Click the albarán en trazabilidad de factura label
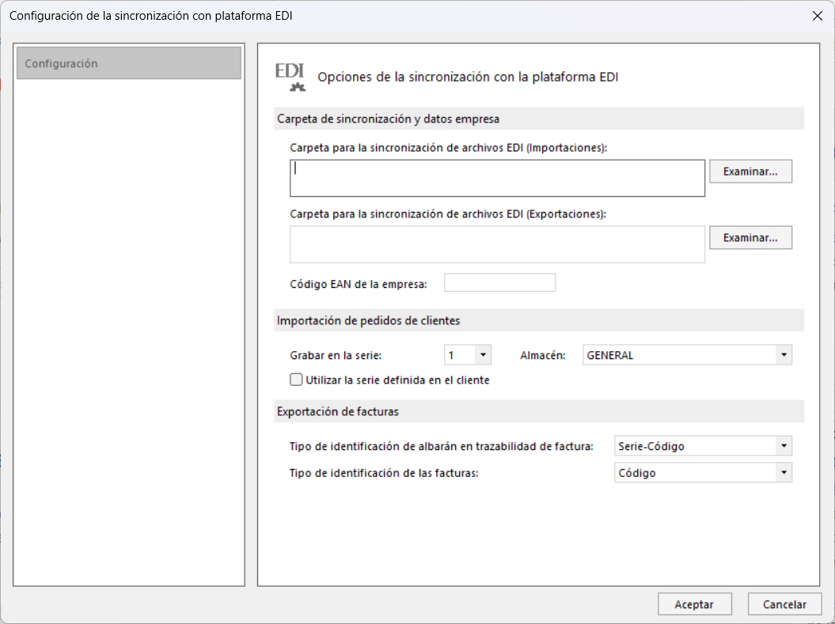 (442, 446)
